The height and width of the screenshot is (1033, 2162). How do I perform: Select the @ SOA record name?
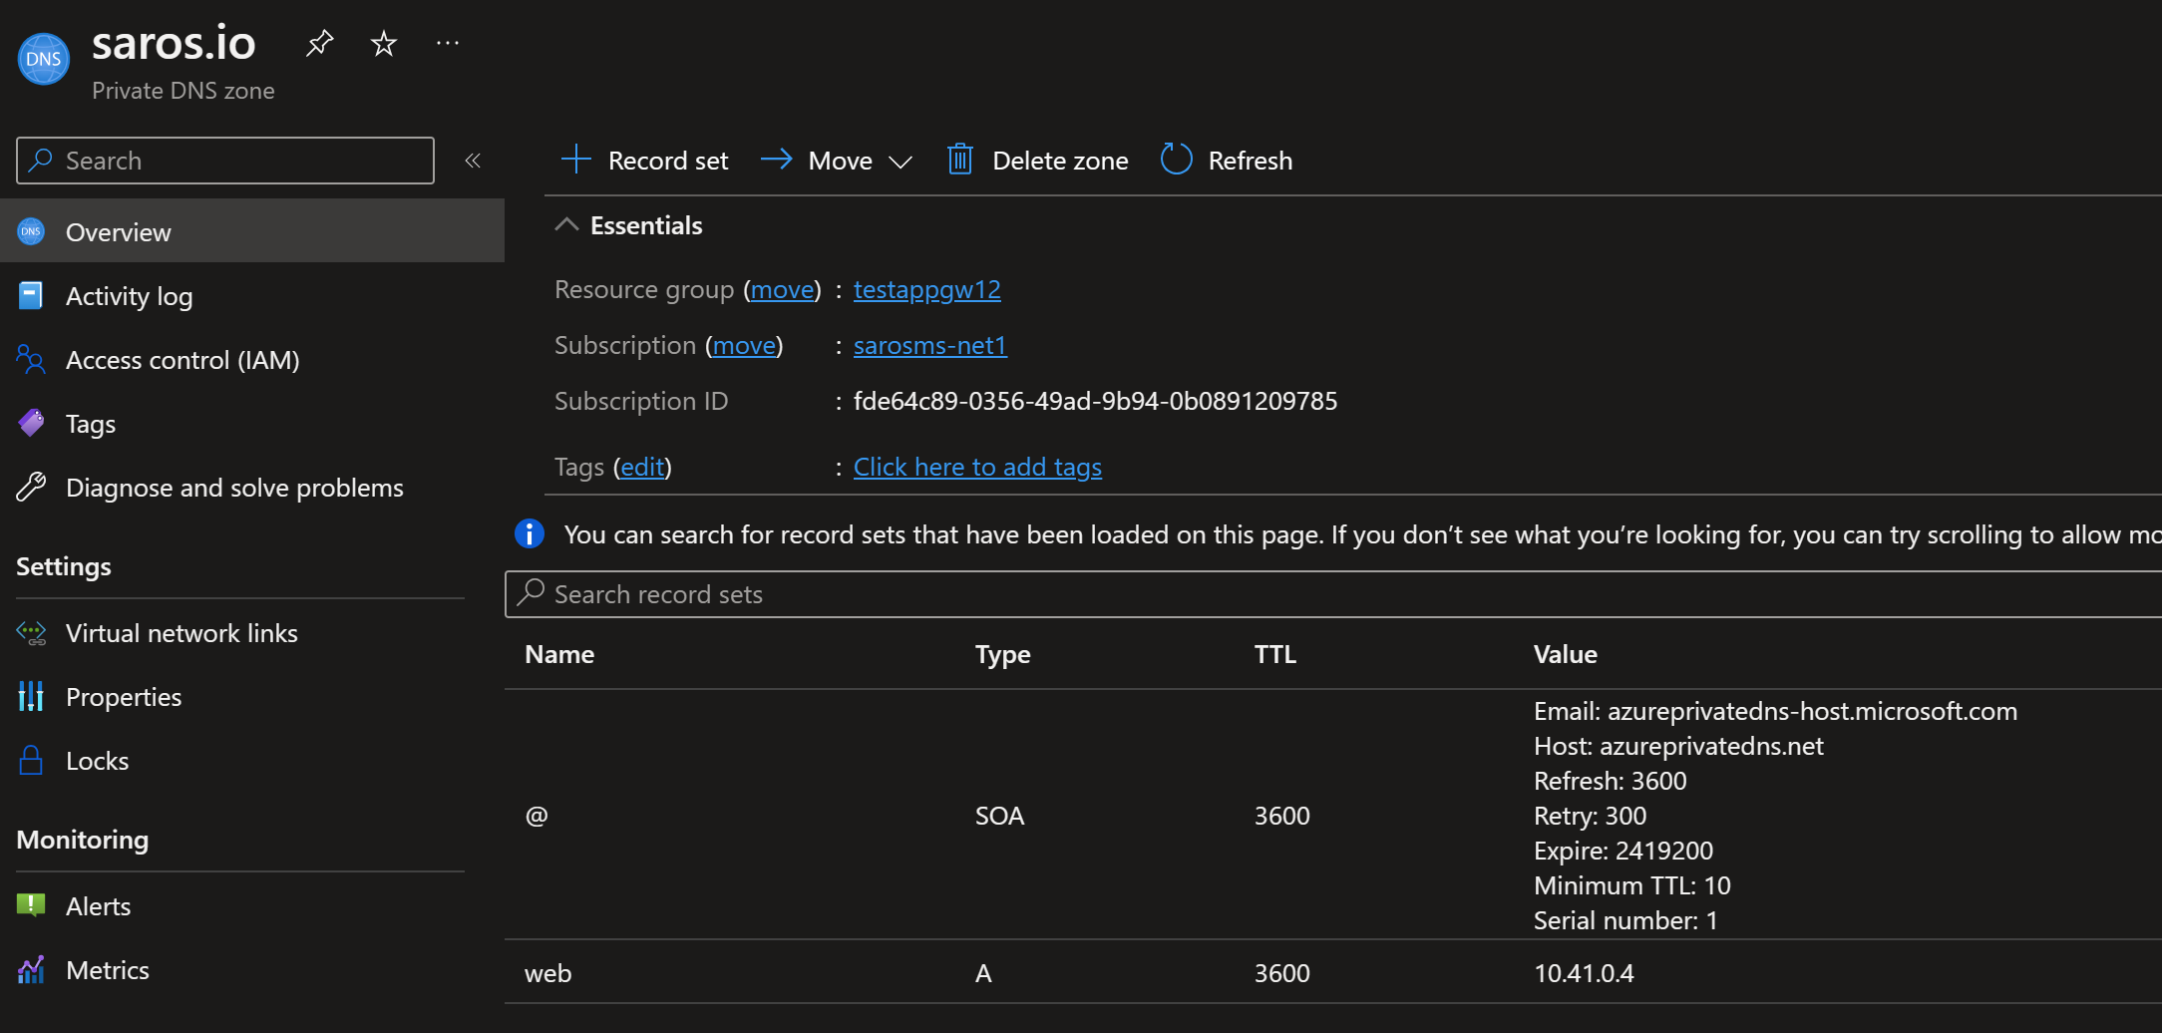point(537,816)
